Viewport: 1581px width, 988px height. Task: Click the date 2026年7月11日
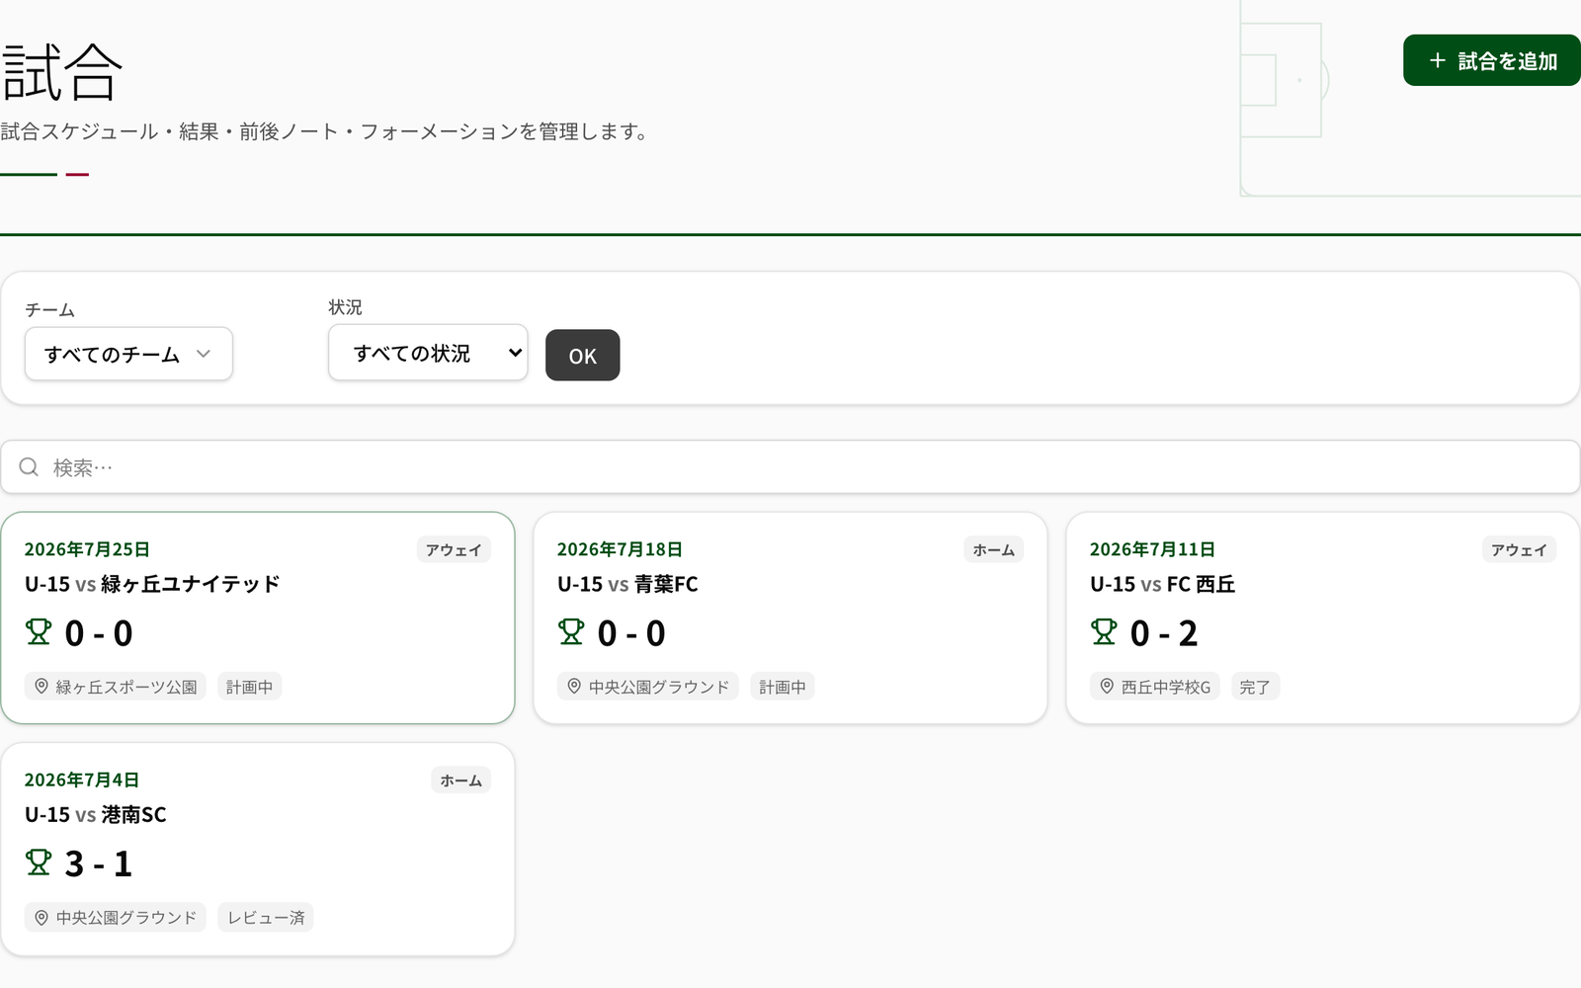coord(1152,549)
